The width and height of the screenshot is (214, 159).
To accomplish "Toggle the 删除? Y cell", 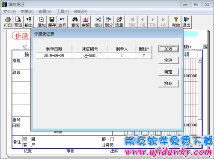I will pos(144,56).
